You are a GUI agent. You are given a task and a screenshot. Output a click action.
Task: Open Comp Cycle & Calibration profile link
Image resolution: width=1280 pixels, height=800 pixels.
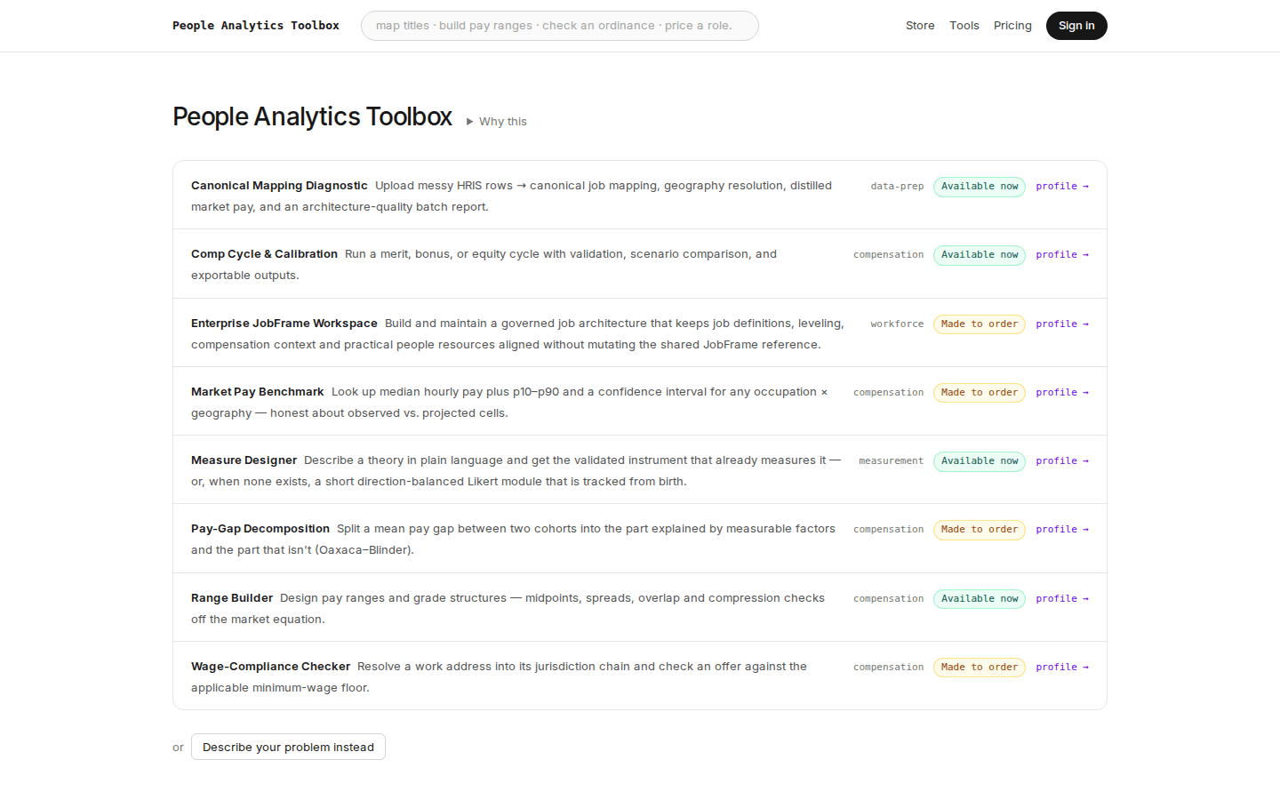pyautogui.click(x=1062, y=255)
